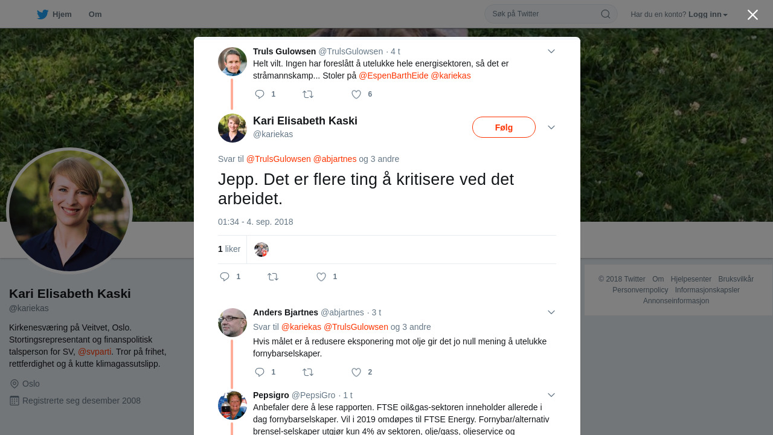Click the search magnifier icon
This screenshot has height=435, width=773.
coord(605,14)
